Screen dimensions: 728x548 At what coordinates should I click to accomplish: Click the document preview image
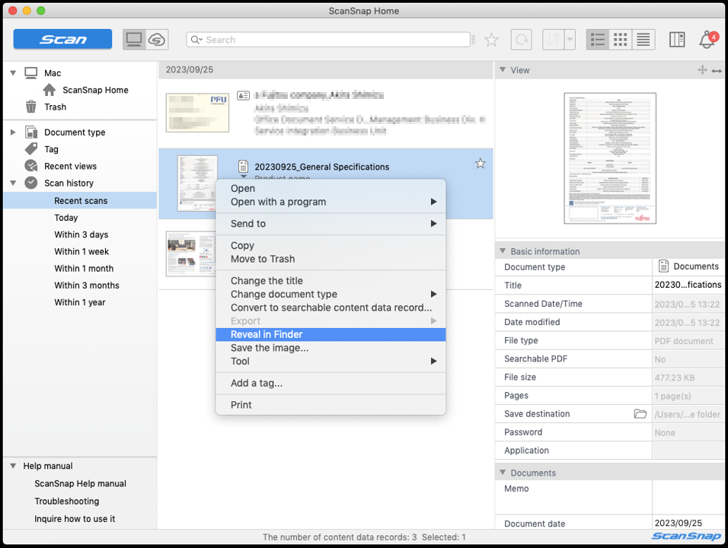click(x=610, y=158)
